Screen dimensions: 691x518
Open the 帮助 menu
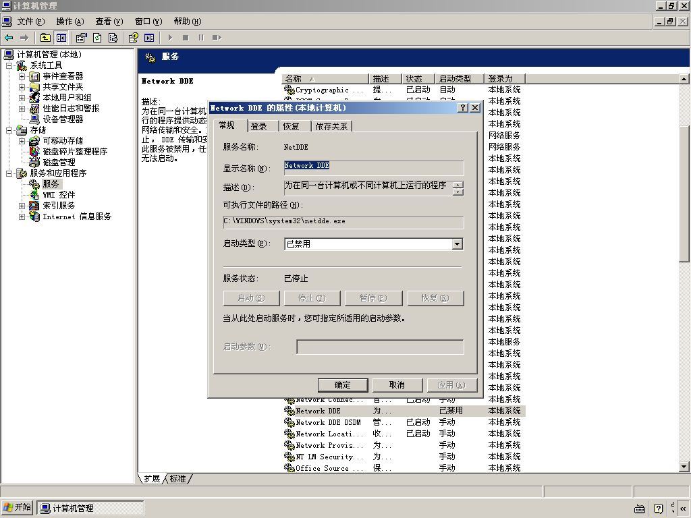point(188,22)
